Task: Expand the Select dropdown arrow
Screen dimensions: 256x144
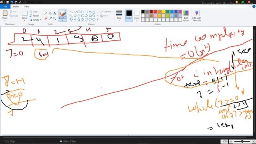Action: (24, 20)
